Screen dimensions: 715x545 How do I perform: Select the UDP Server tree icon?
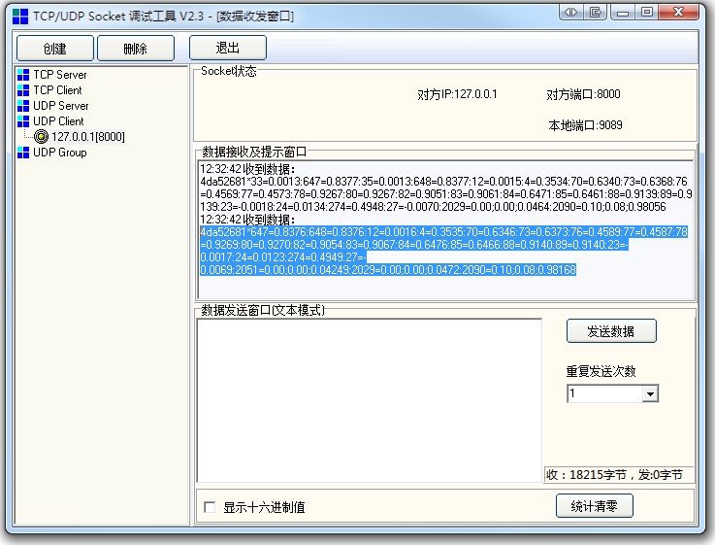(23, 106)
